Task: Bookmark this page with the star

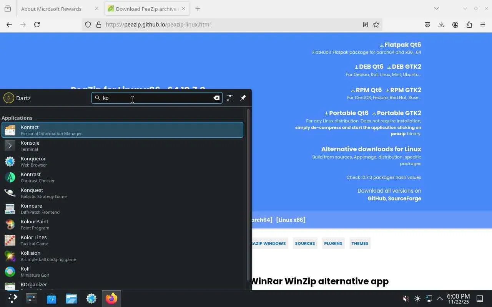Action: tap(376, 25)
